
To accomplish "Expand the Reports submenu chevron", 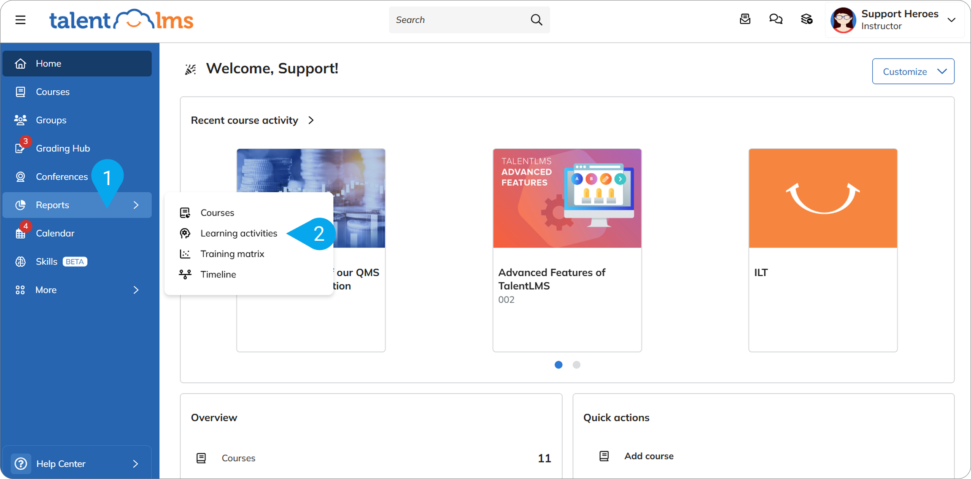I will tap(136, 205).
